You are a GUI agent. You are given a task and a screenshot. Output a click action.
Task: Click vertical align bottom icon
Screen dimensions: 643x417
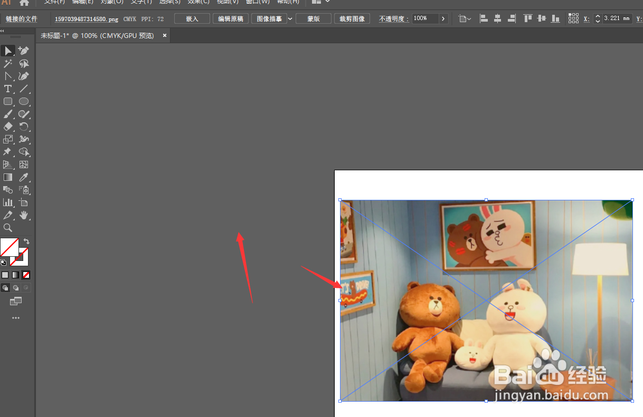coord(555,18)
